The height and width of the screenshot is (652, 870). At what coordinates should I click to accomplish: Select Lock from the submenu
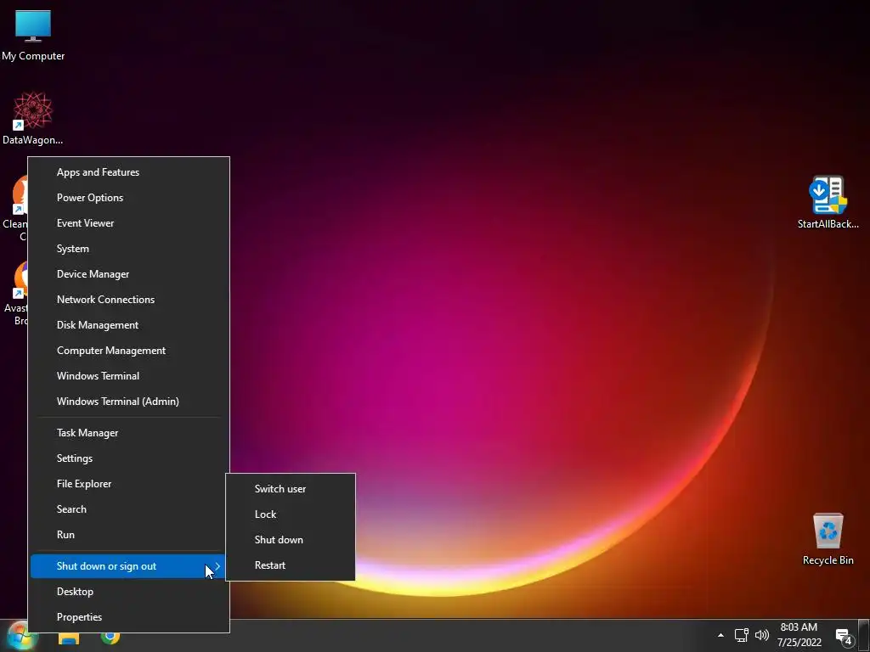[x=291, y=514]
